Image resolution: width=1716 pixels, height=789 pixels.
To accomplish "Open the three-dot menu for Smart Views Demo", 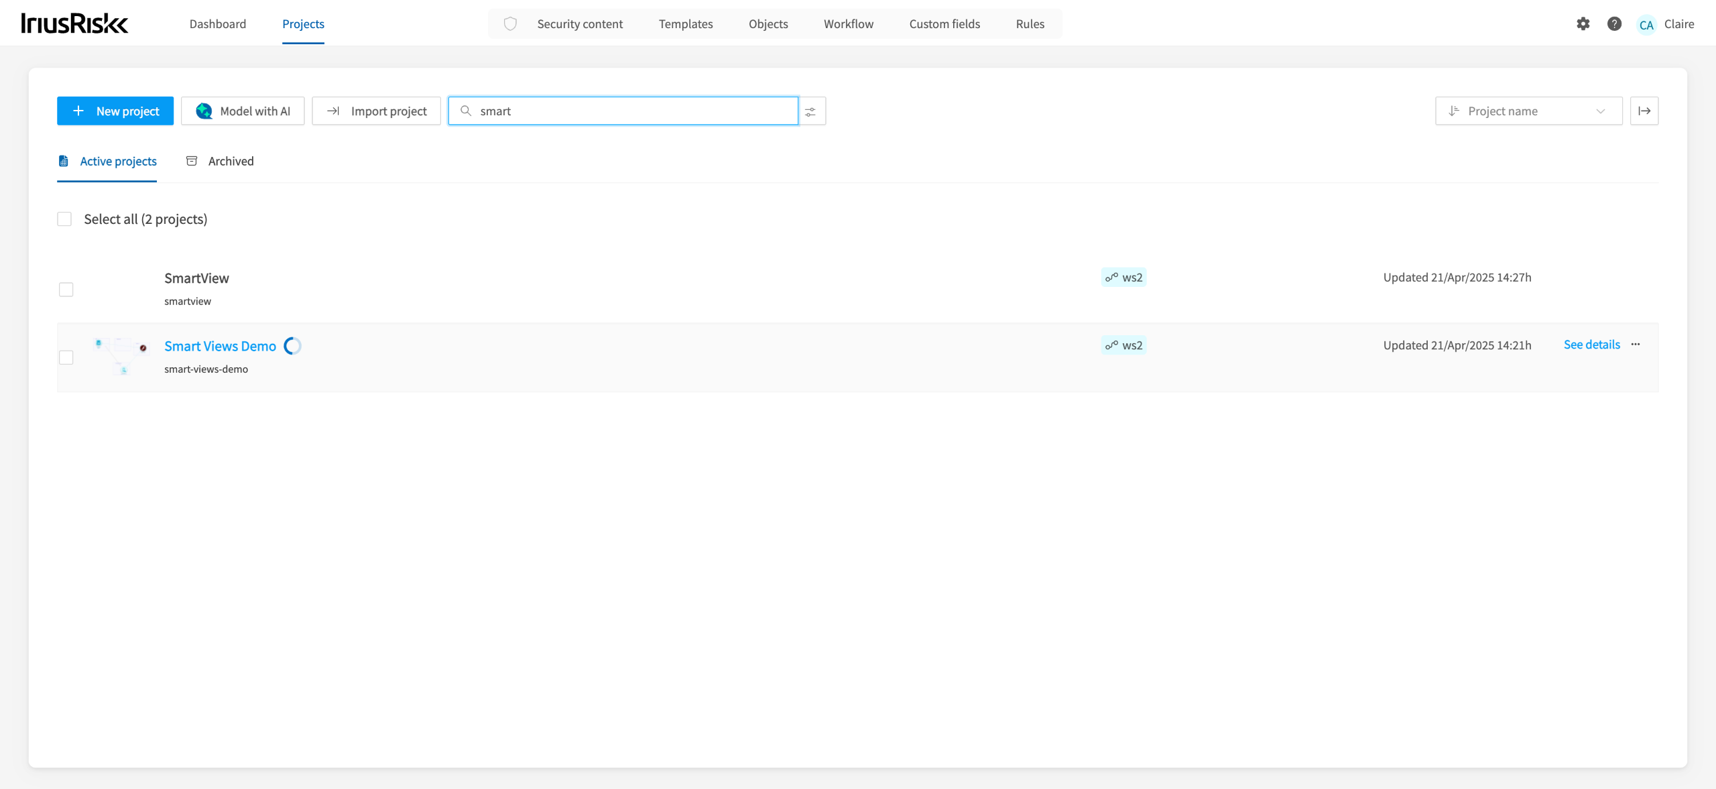I will coord(1636,345).
